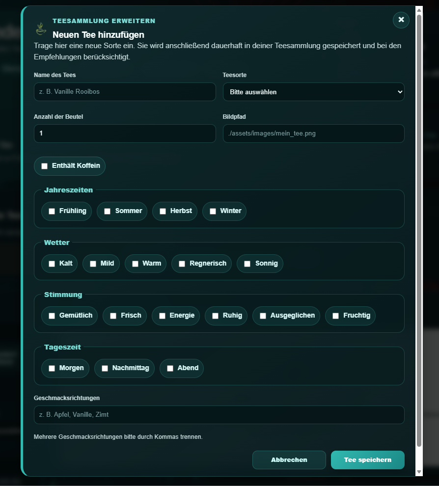Select the Fruchtig mood checkbox
439x486 pixels.
[335, 316]
